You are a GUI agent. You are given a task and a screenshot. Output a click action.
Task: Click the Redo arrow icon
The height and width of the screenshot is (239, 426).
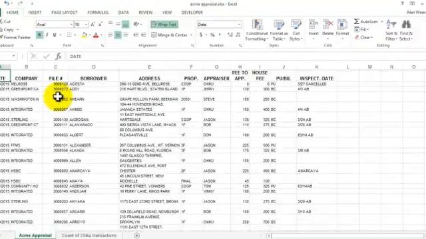click(x=20, y=3)
